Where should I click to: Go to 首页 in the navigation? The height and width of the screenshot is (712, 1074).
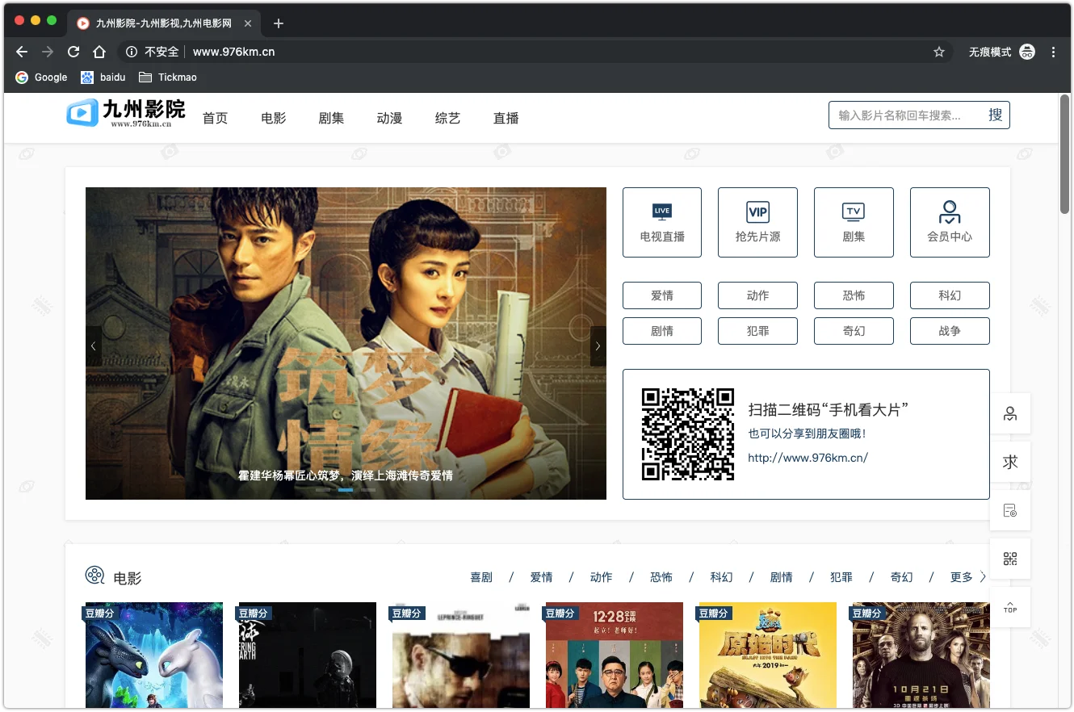coord(215,118)
